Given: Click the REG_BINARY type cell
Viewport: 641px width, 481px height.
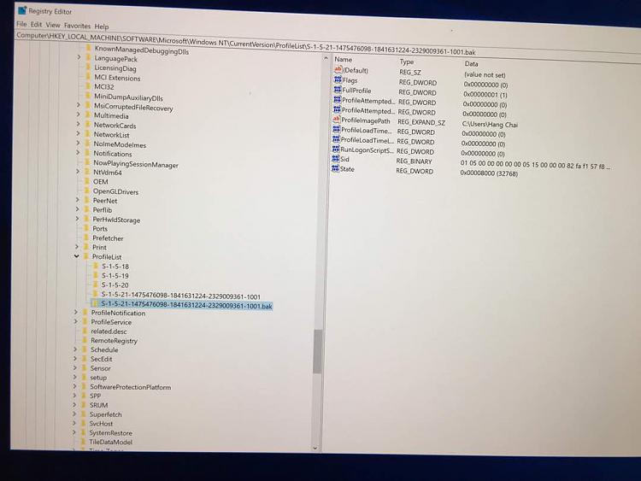Looking at the screenshot, I should [x=414, y=161].
